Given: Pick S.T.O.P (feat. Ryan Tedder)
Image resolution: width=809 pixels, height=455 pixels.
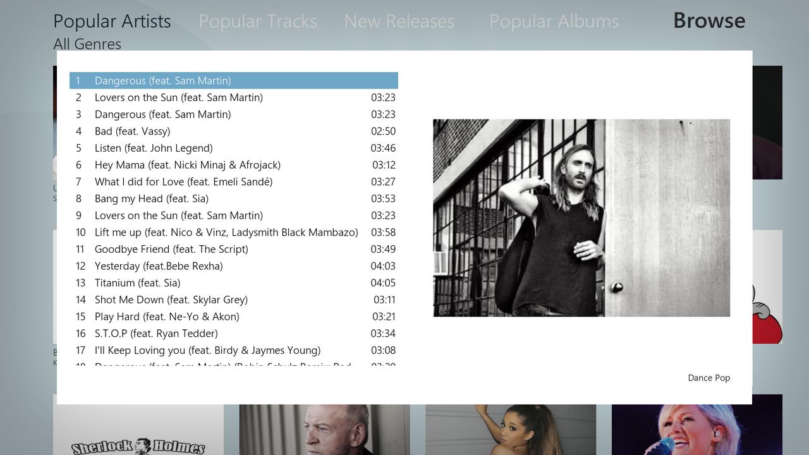Looking at the screenshot, I should [x=234, y=333].
